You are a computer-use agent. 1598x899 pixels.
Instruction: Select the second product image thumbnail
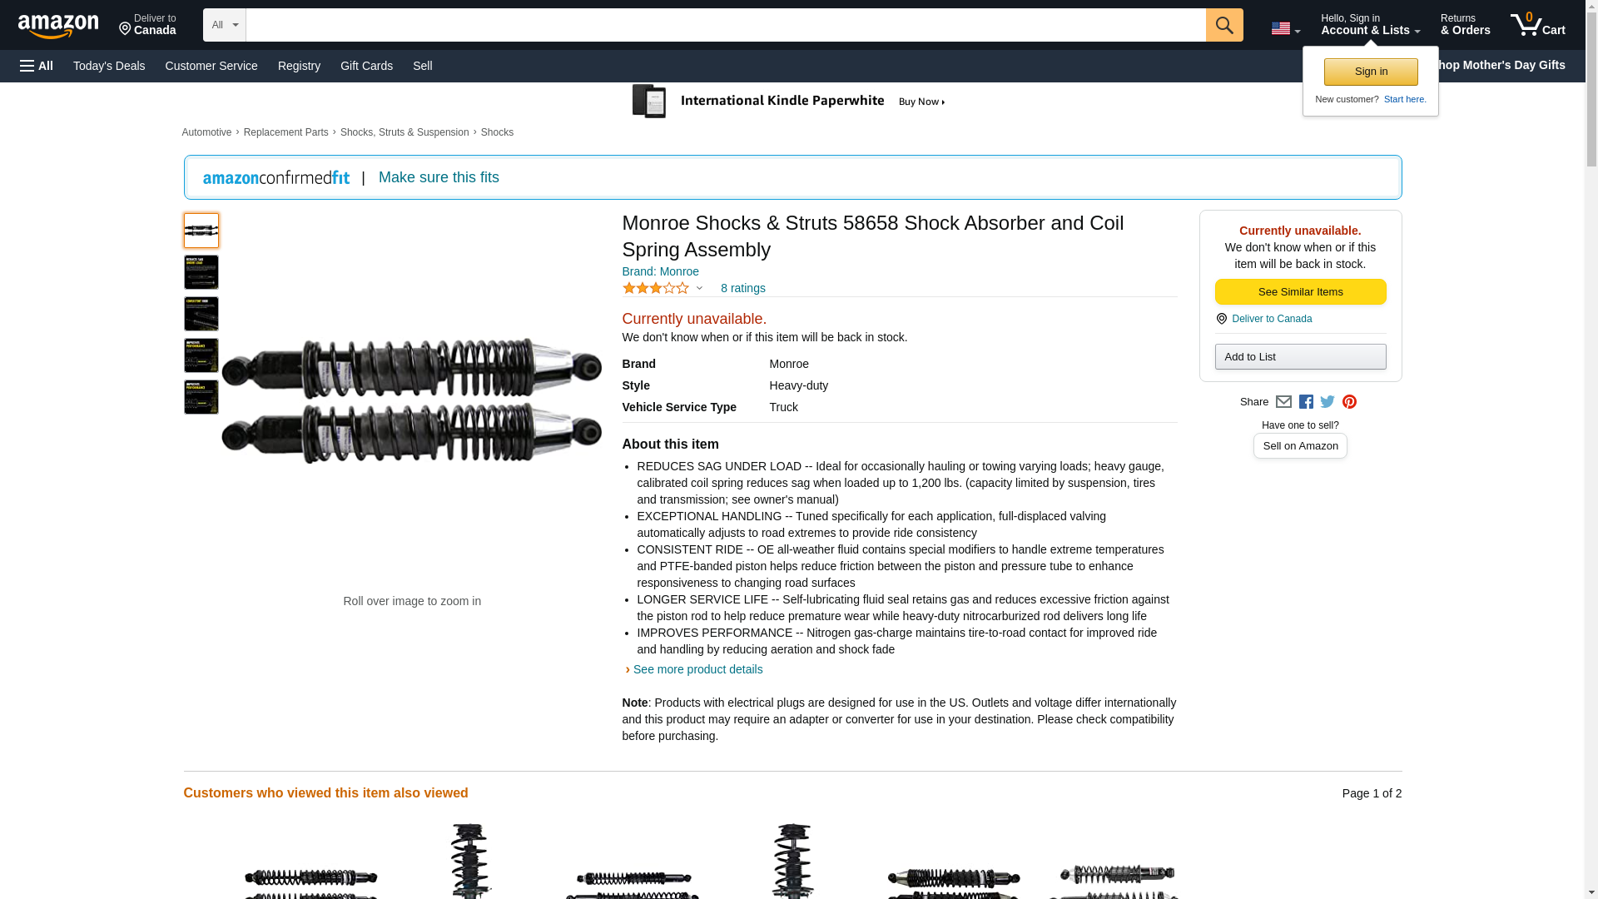201,272
